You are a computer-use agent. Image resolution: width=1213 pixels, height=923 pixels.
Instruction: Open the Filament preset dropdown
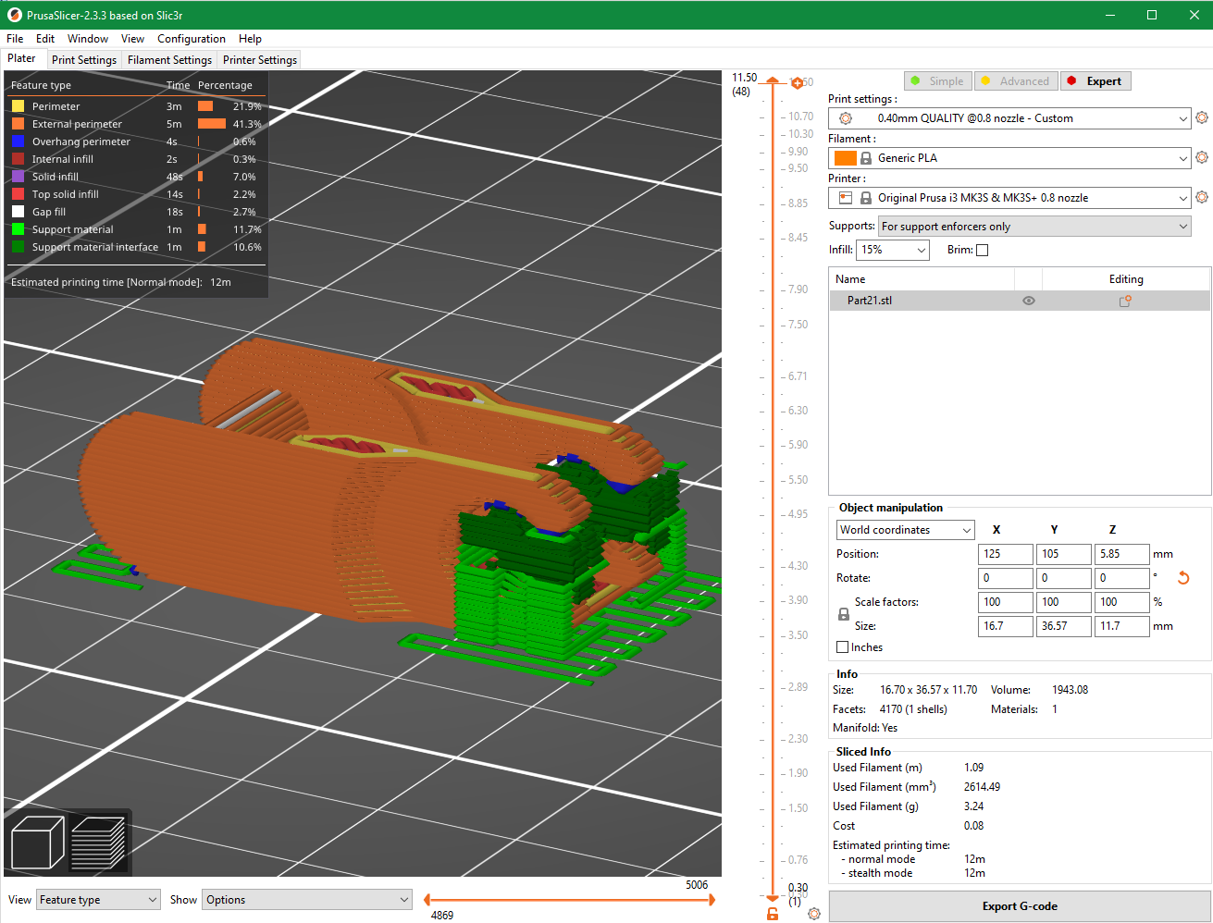[x=1009, y=158]
